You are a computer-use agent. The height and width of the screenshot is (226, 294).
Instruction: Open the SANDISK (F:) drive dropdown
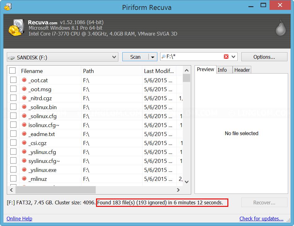click(x=63, y=57)
